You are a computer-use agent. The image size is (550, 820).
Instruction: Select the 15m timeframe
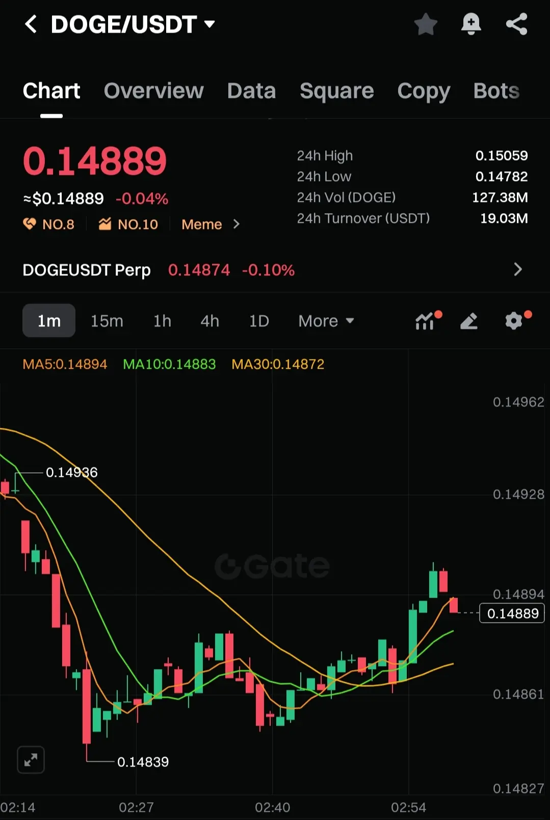coord(107,321)
